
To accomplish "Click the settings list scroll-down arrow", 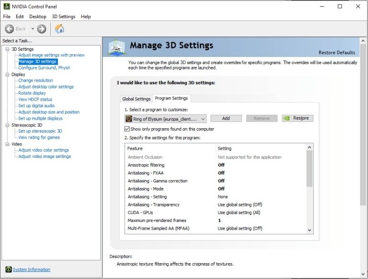I will click(310, 230).
